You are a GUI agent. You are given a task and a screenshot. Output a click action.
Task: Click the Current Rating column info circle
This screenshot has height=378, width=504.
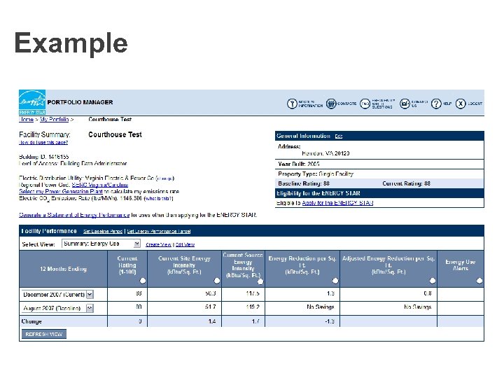pyautogui.click(x=143, y=281)
